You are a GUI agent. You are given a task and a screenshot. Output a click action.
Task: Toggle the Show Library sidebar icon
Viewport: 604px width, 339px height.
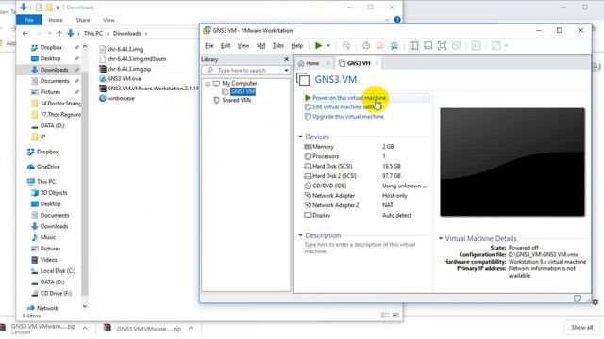point(414,46)
